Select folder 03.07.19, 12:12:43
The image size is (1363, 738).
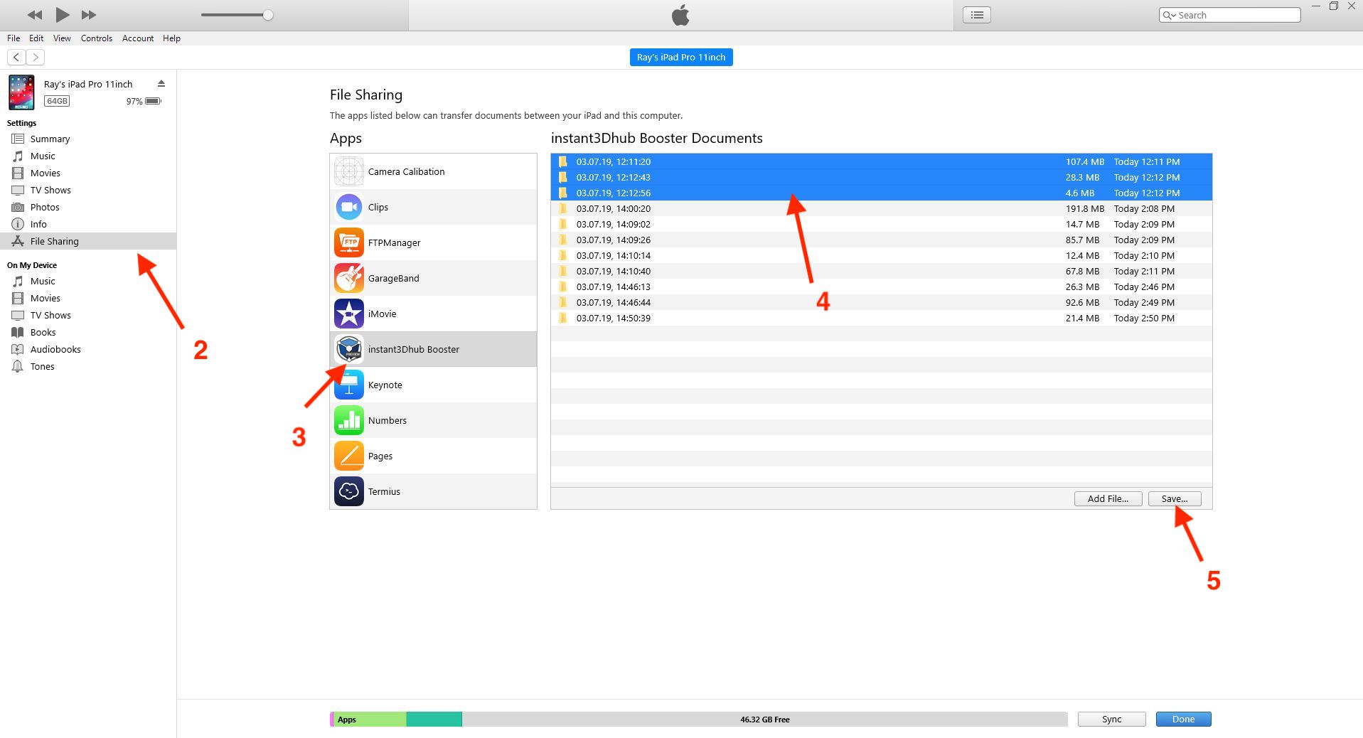(882, 178)
